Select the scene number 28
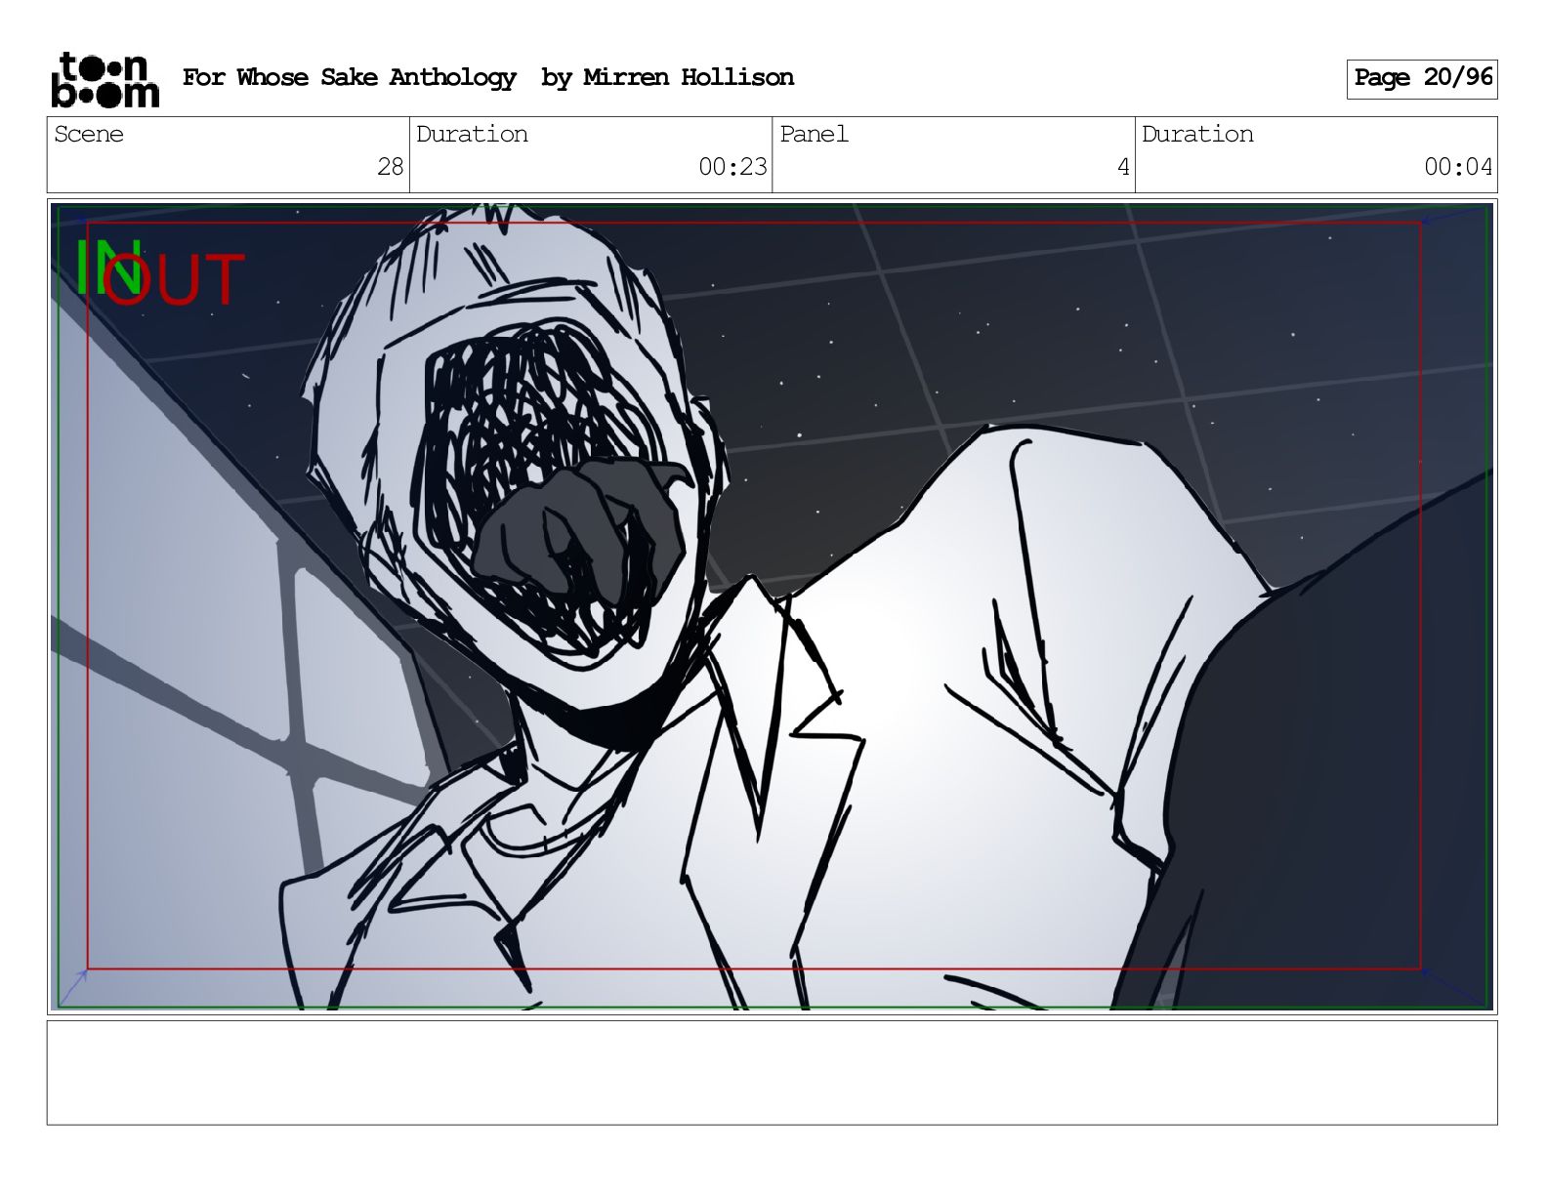 (x=391, y=167)
